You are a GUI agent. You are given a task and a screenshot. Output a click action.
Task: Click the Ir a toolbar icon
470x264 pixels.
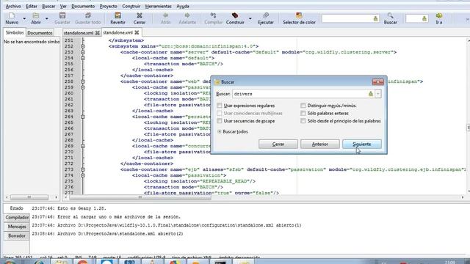click(x=439, y=15)
